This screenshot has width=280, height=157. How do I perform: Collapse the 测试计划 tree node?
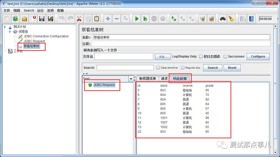click(x=5, y=27)
